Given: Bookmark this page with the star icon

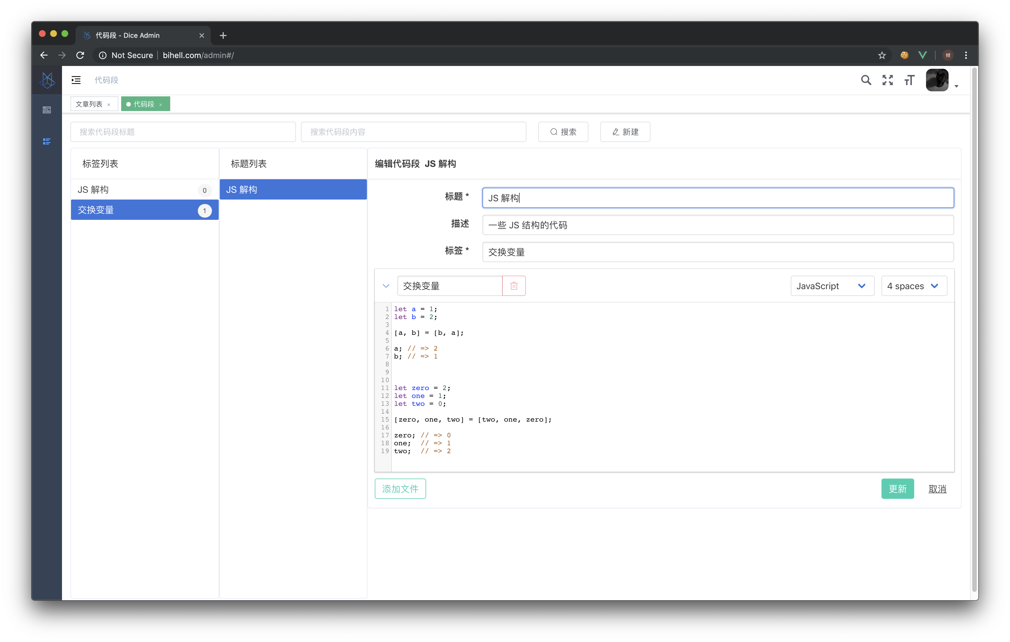Looking at the screenshot, I should coord(882,55).
